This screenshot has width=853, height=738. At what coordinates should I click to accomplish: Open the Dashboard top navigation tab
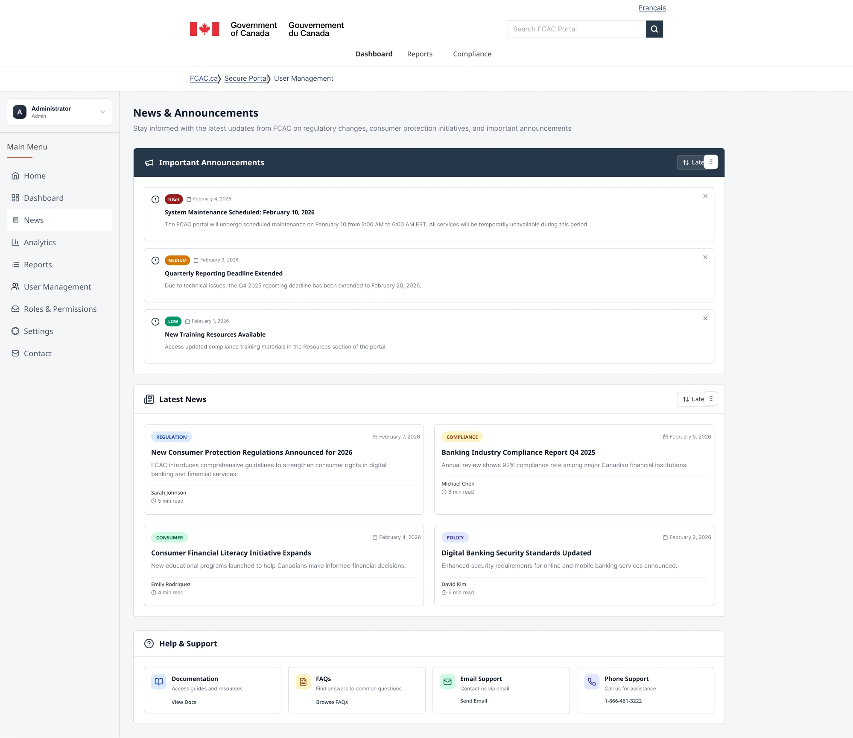pyautogui.click(x=374, y=54)
